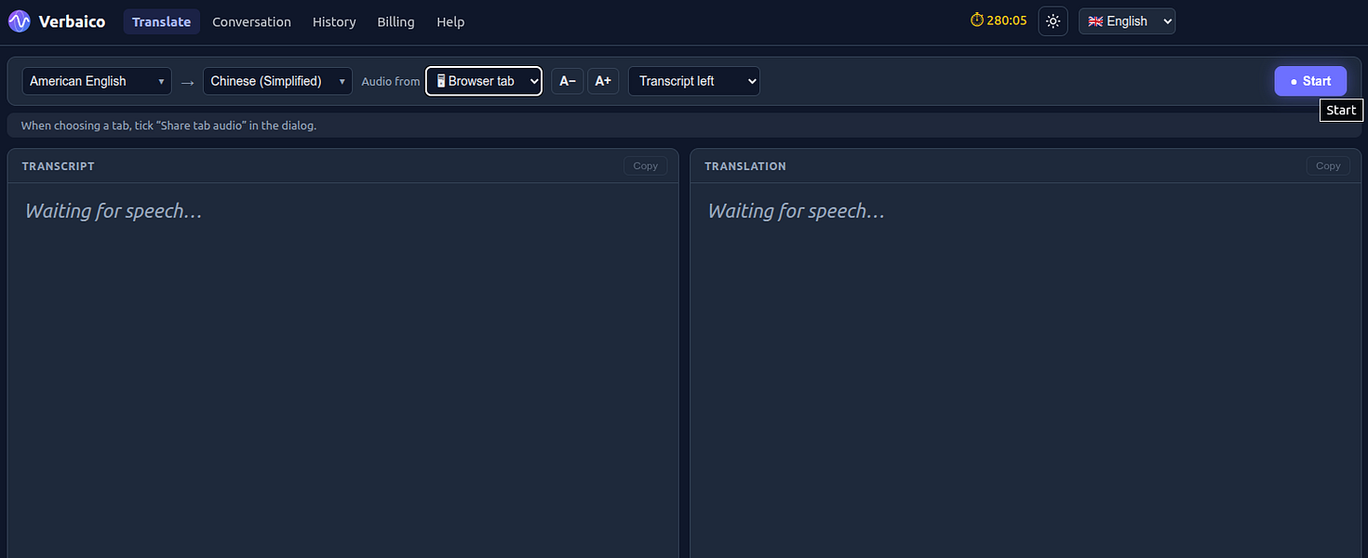Click the "Audio from" label

[x=391, y=82]
